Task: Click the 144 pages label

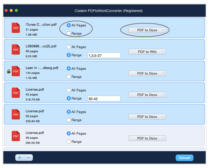Action: 33,73
